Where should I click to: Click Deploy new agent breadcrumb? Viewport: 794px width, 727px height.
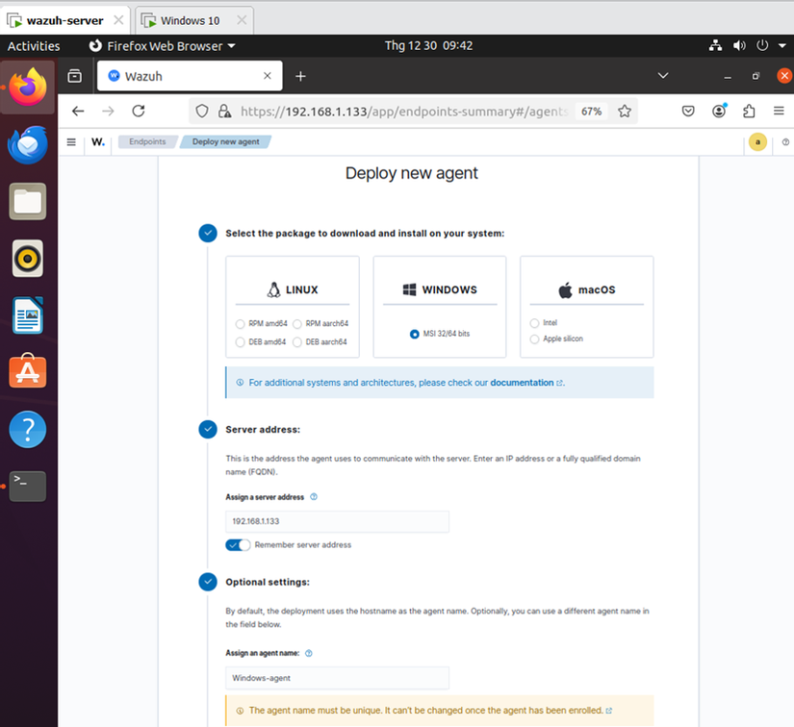click(226, 141)
